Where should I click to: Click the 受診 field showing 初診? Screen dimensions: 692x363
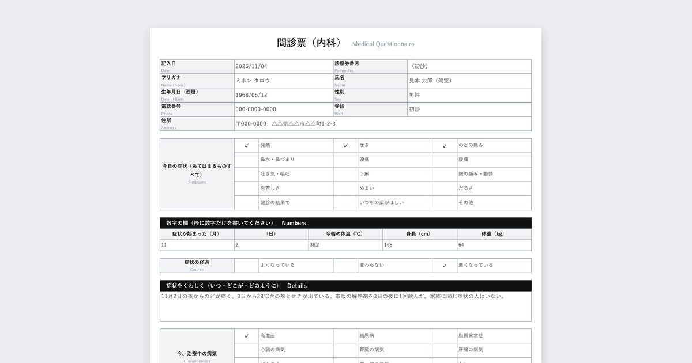[469, 109]
